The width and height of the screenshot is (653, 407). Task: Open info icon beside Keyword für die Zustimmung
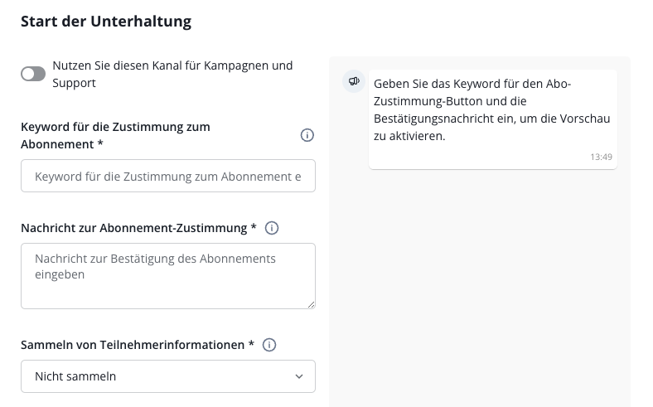pos(307,135)
